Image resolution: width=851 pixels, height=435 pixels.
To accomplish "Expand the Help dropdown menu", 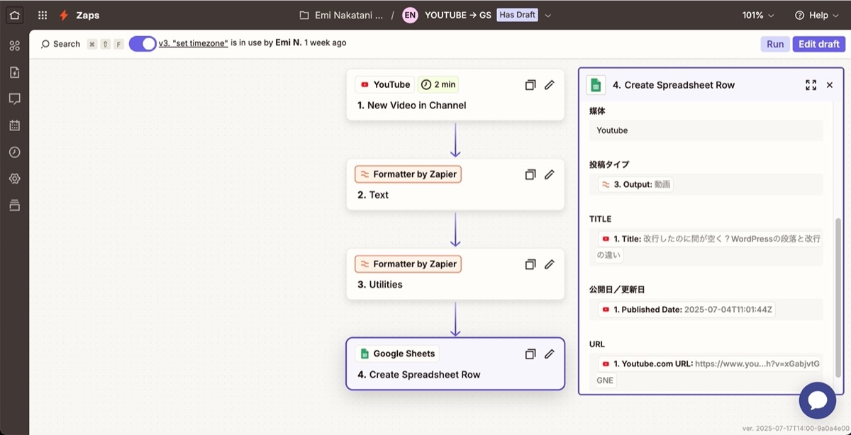I will [x=816, y=15].
